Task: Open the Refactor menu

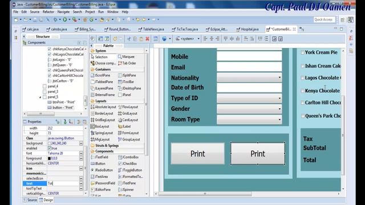Action: tap(48, 12)
